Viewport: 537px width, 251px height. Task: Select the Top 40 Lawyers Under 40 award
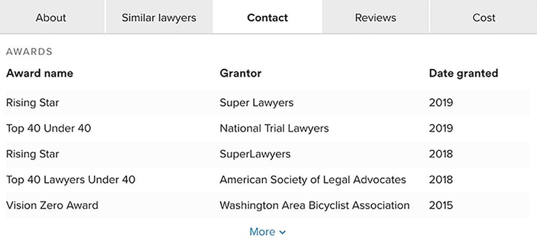pyautogui.click(x=71, y=180)
